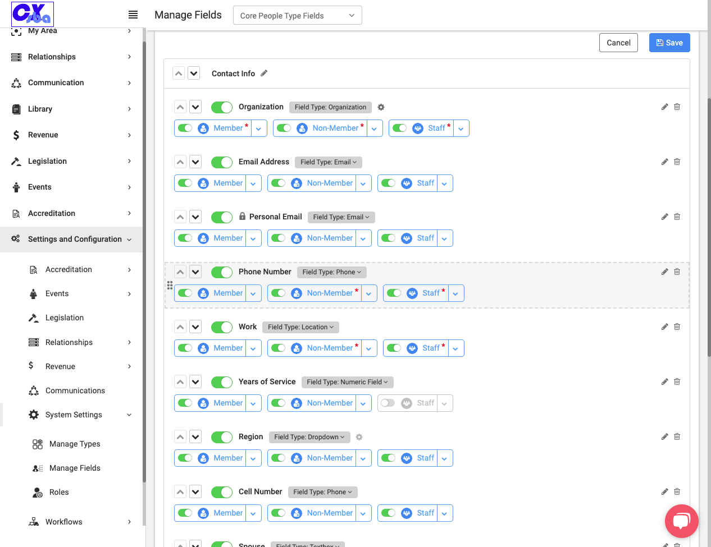Open Field Type: Numeric Field dropdown
The width and height of the screenshot is (711, 547).
pos(347,382)
